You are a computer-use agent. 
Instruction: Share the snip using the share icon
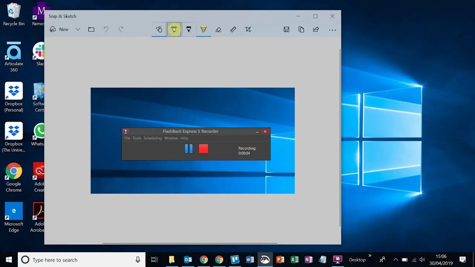(316, 29)
